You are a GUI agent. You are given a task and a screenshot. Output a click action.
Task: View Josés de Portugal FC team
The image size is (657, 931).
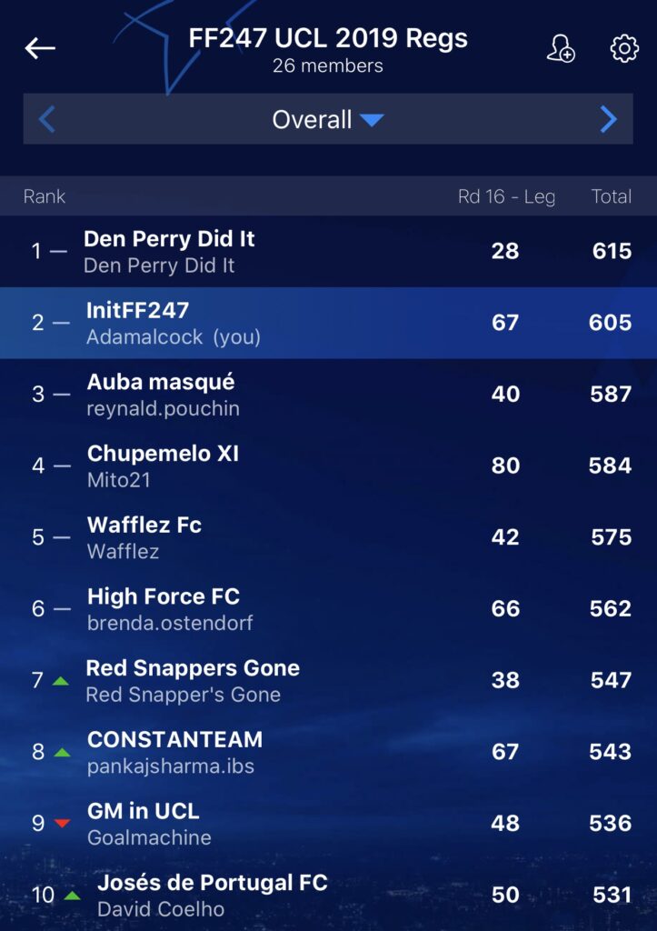(328, 895)
